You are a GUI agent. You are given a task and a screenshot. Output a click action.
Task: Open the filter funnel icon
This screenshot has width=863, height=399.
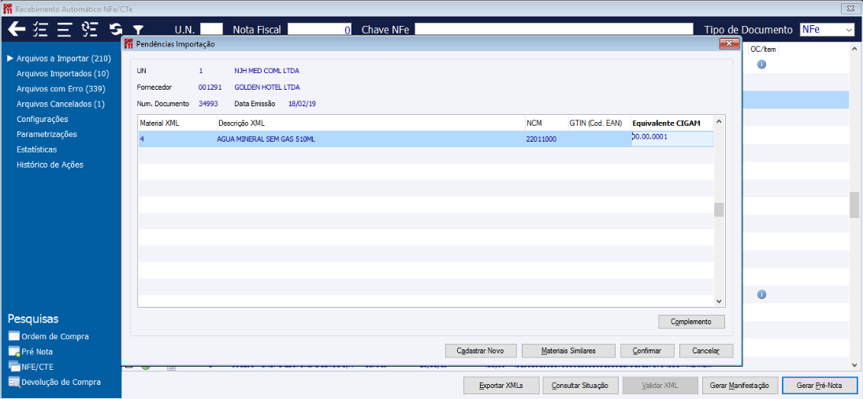138,30
